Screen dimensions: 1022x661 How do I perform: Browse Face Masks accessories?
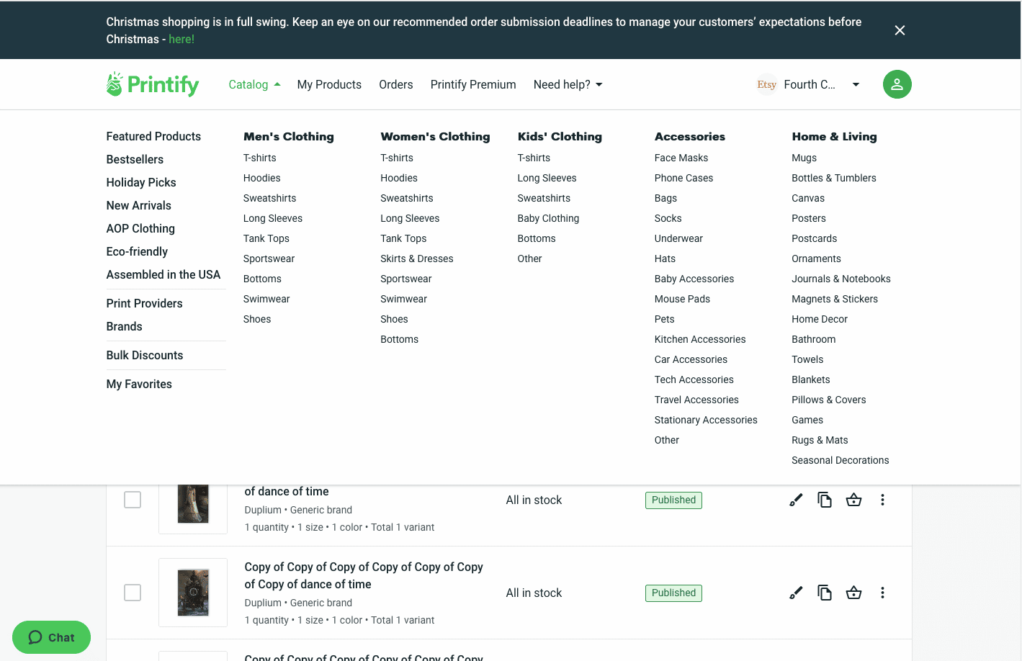[681, 158]
